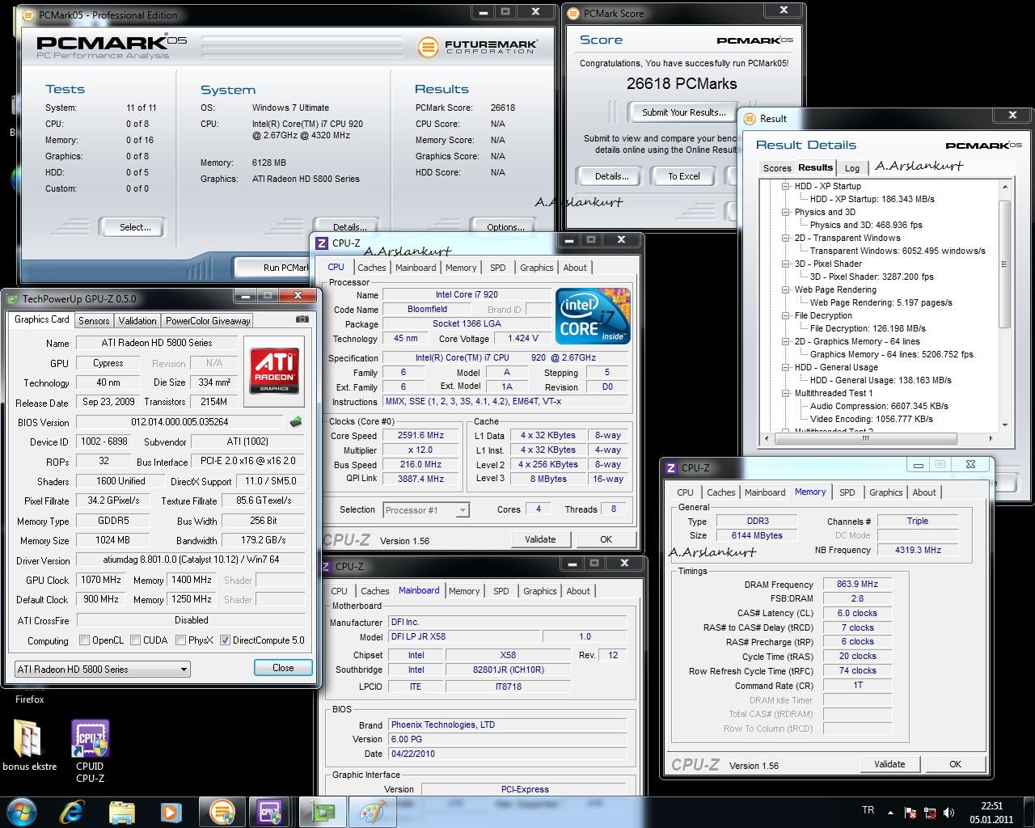1035x828 pixels.
Task: Toggle the DirectCompute 5.0 checkbox
Action: coord(225,640)
